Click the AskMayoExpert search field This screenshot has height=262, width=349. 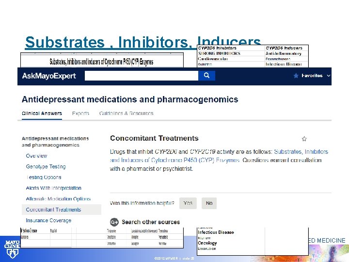142,76
